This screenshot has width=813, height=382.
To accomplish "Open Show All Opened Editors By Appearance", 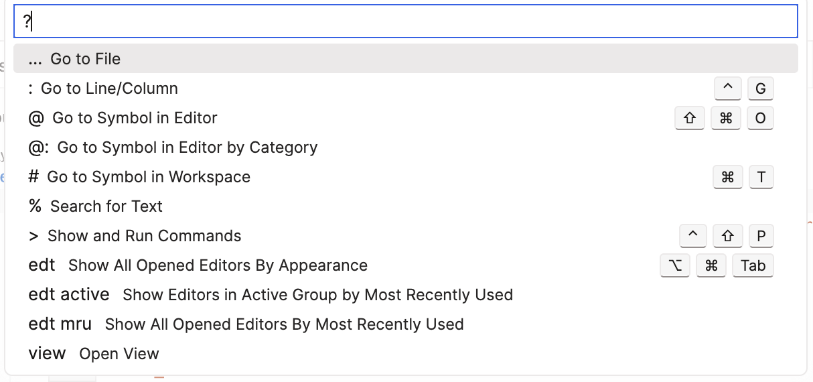I will click(218, 265).
